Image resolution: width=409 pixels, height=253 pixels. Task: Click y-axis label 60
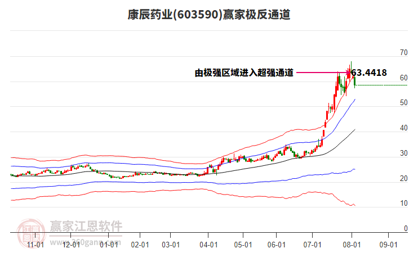(x=404, y=78)
